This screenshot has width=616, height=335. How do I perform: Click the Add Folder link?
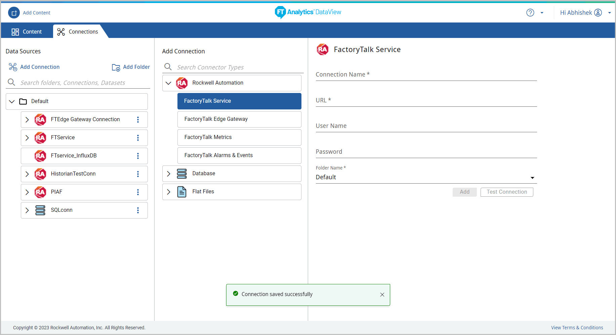pos(136,67)
